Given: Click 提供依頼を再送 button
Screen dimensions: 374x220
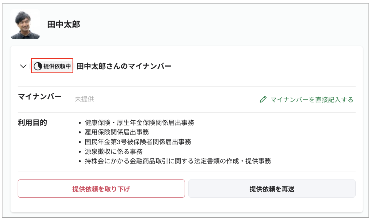Looking at the screenshot, I should [x=272, y=189].
